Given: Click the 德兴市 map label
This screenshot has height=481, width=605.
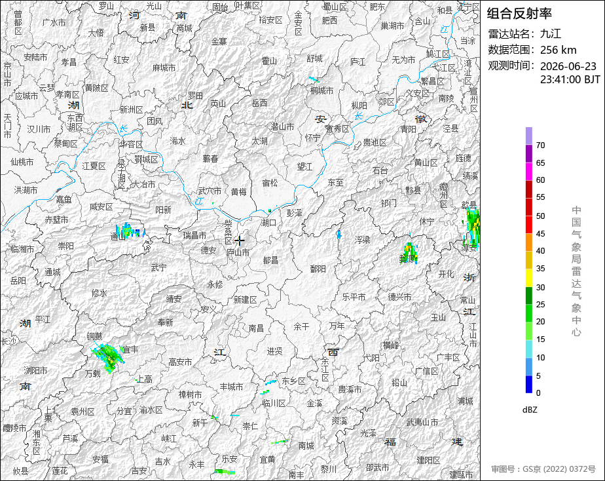Looking at the screenshot, I should point(399,297).
